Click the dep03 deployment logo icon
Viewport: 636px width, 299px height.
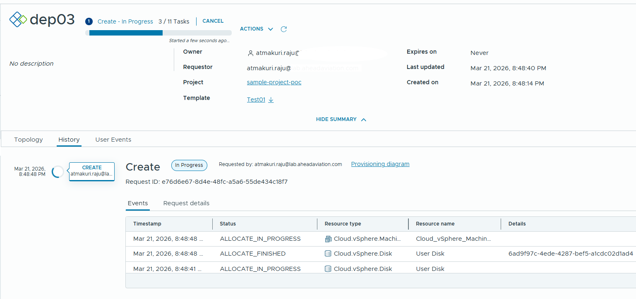(18, 19)
